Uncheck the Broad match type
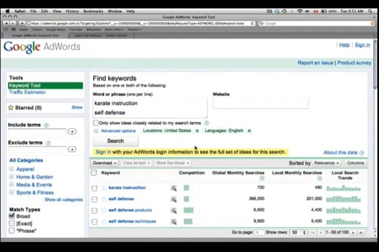 12,216
